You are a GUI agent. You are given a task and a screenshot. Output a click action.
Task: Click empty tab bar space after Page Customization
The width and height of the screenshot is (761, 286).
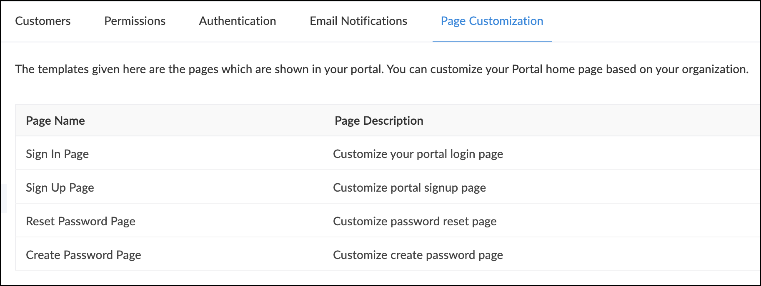(x=654, y=21)
